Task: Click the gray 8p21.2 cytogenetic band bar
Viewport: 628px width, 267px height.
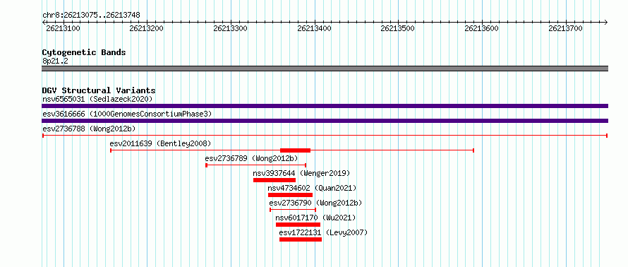Action: (x=325, y=69)
